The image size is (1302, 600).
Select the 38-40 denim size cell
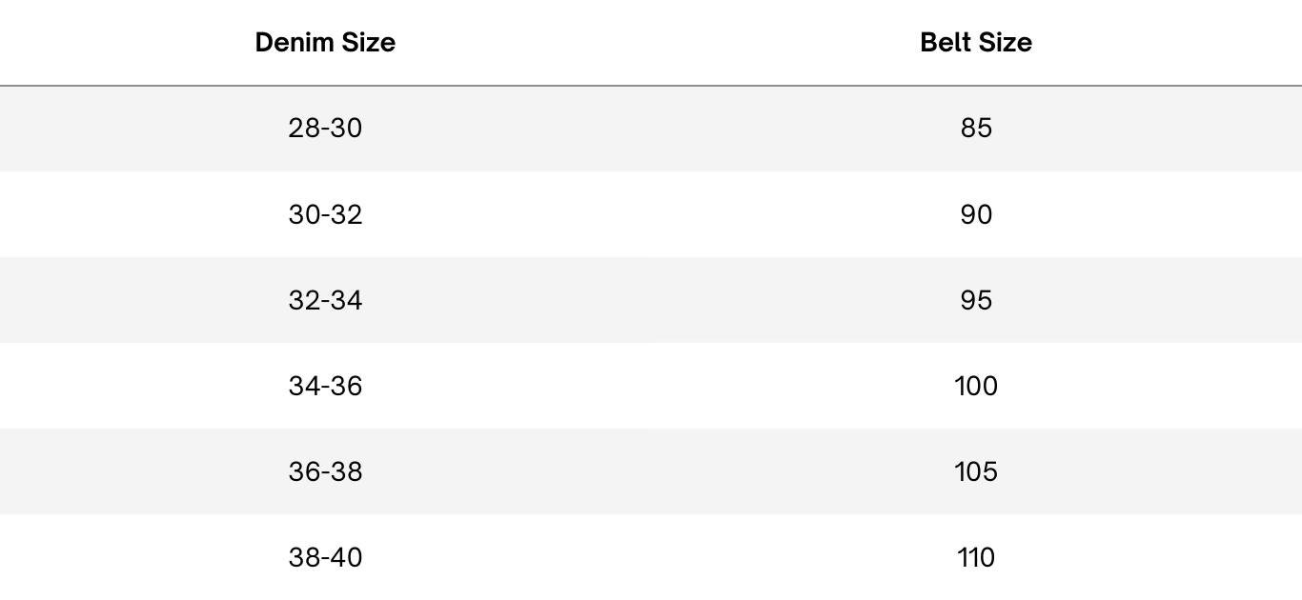pyautogui.click(x=325, y=557)
